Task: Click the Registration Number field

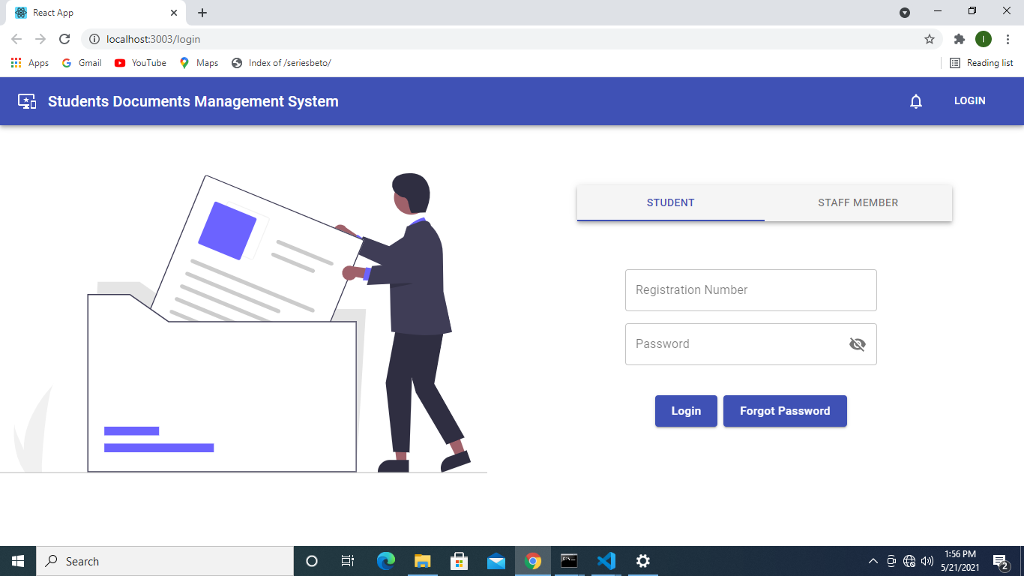Action: click(x=750, y=290)
